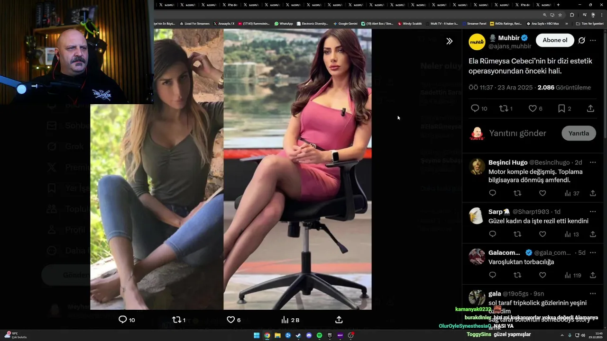This screenshot has width=607, height=341.
Task: Retweet Beşinci Hugo's comment
Action: (x=517, y=193)
